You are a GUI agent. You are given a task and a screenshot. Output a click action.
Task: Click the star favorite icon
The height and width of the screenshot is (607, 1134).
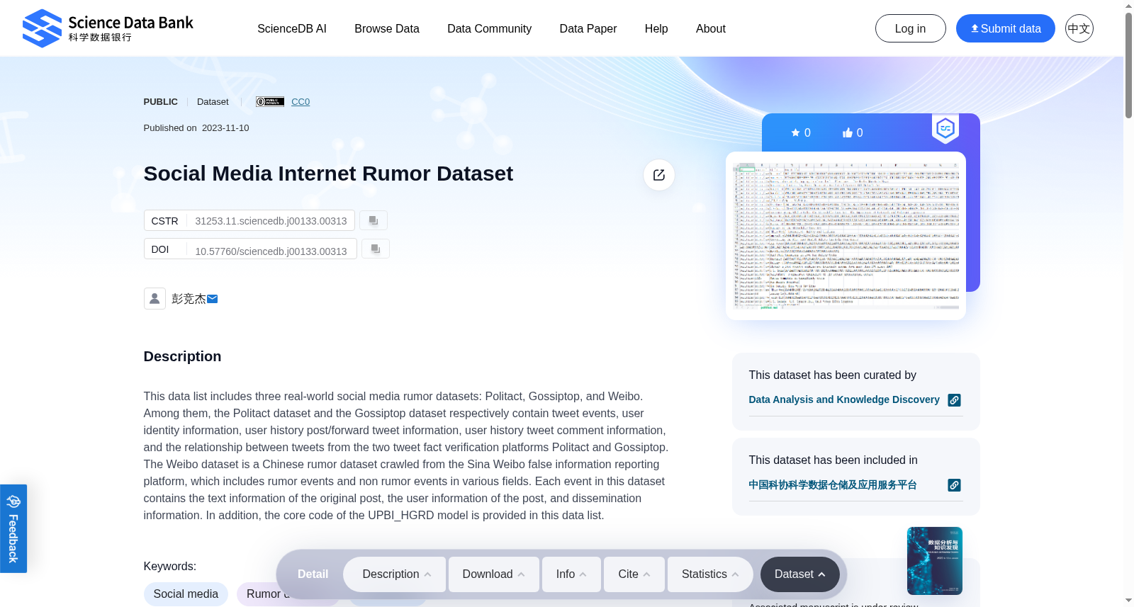pyautogui.click(x=795, y=132)
